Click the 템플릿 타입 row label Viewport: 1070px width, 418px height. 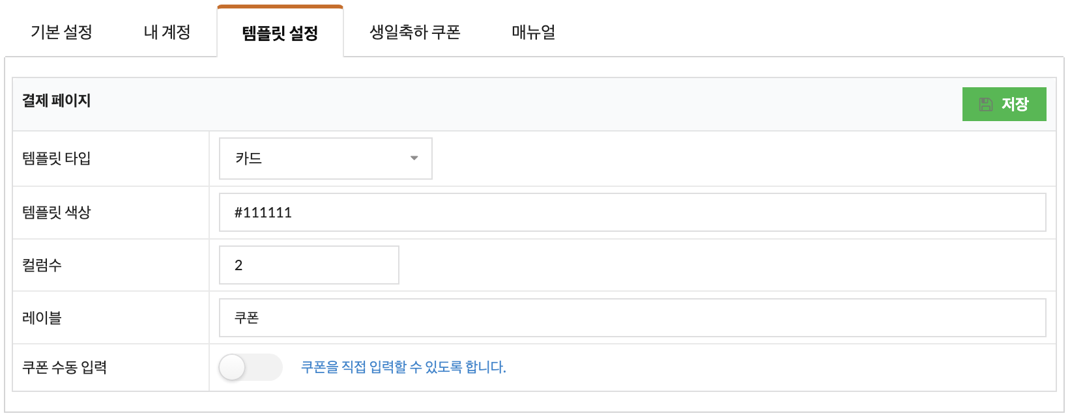pyautogui.click(x=57, y=158)
